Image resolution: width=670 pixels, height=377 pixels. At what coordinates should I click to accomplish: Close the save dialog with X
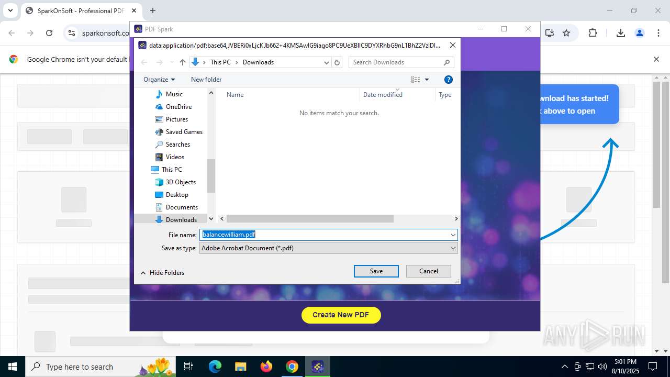click(453, 45)
